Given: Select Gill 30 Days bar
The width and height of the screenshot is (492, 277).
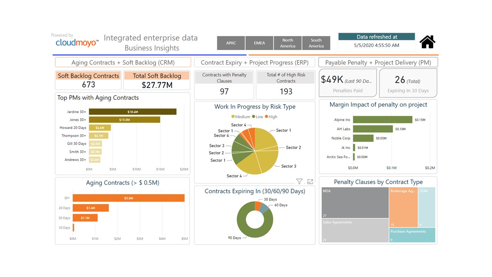Looking at the screenshot, I should (x=95, y=144).
